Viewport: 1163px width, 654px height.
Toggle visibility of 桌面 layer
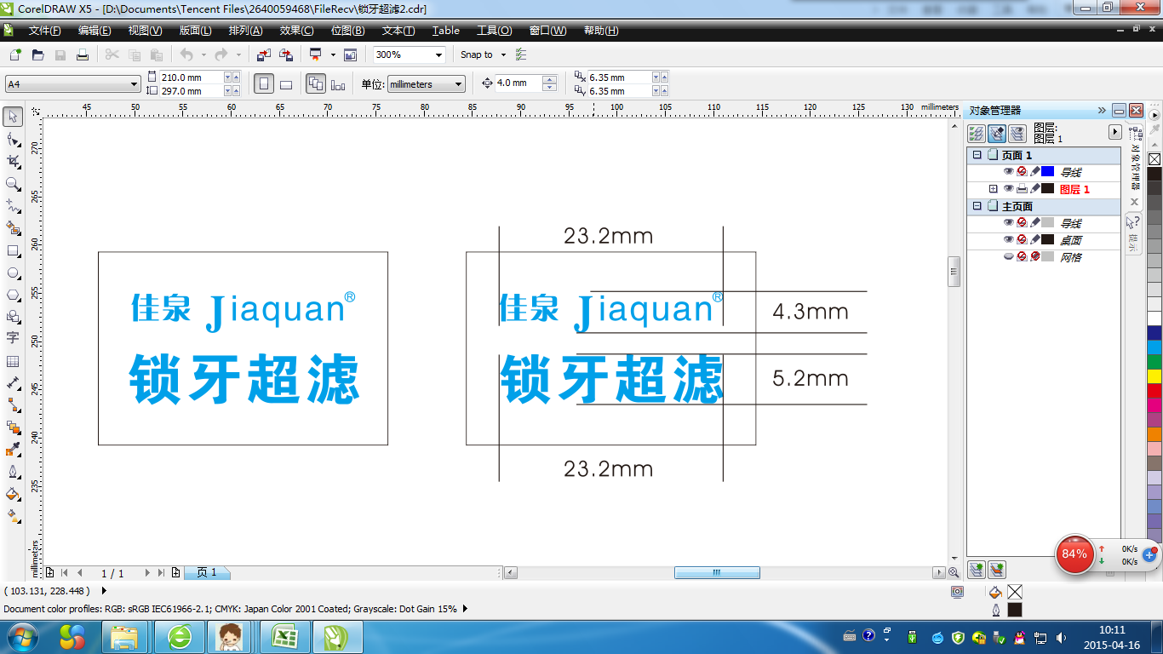[x=1009, y=240]
